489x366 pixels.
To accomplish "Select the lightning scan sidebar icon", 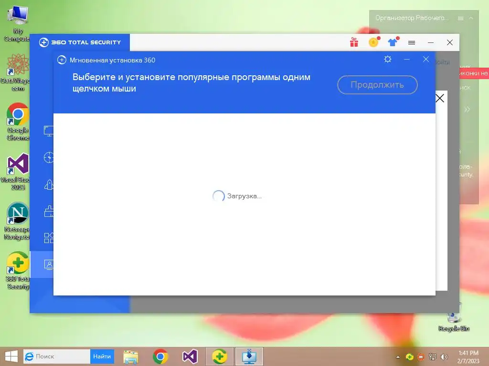I will point(49,158).
